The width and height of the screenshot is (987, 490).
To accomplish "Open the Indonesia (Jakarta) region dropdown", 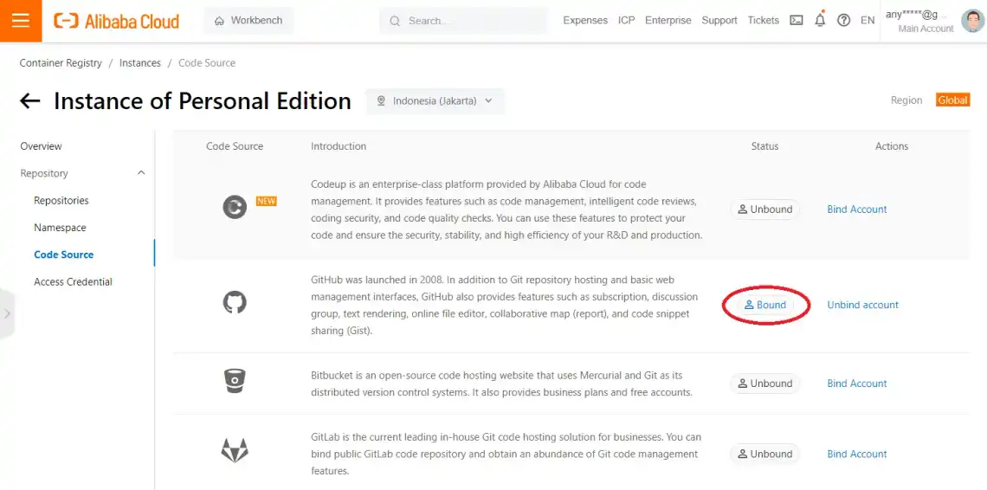I will pos(435,100).
